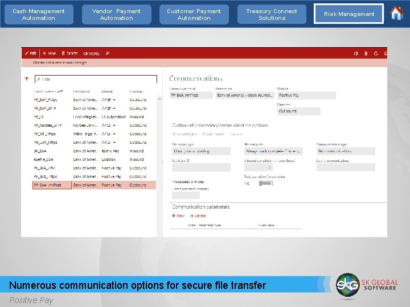Select the AP_Nordea_SFTP row
This screenshot has width=410, height=307.
point(95,125)
